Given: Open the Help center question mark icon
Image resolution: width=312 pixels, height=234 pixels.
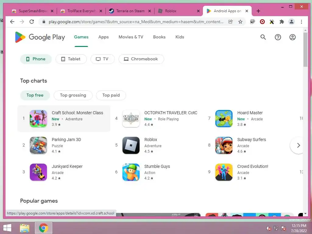Looking at the screenshot, I should (278, 37).
